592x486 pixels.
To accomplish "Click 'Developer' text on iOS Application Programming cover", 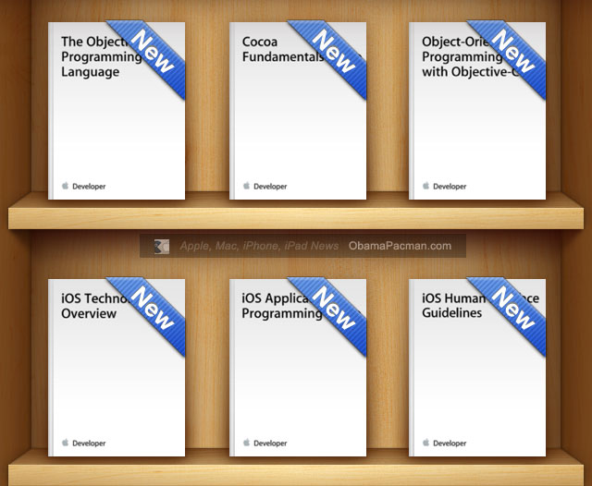I will click(270, 443).
